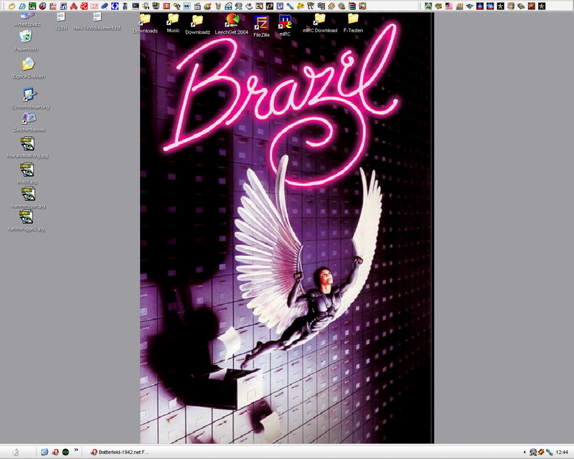Click the gray alien head toolbar icon
Image resolution: width=574 pixels, height=459 pixels.
239,6
